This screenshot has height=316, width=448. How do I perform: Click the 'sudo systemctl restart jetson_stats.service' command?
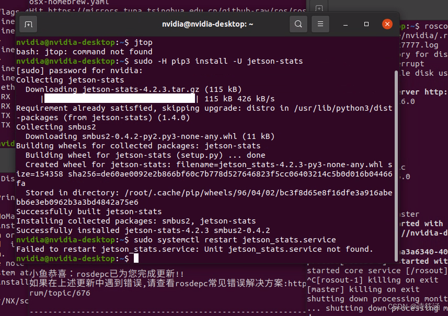(235, 240)
